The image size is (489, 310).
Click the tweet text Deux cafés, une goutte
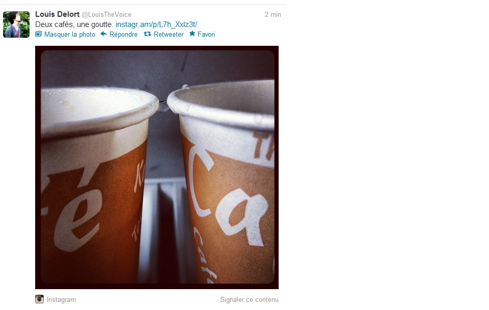[74, 24]
